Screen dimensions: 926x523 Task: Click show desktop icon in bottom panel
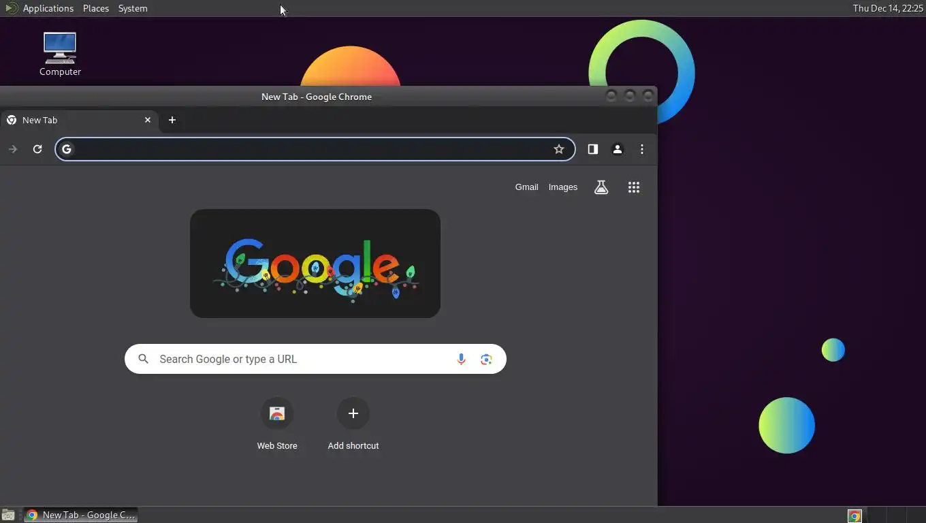(8, 515)
